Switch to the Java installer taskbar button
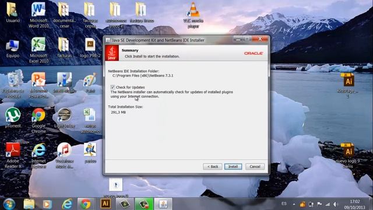This screenshot has height=210, width=373. [163, 204]
